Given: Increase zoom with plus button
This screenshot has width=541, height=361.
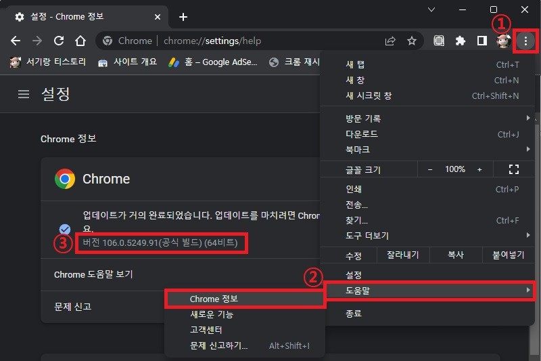Looking at the screenshot, I should pos(479,169).
